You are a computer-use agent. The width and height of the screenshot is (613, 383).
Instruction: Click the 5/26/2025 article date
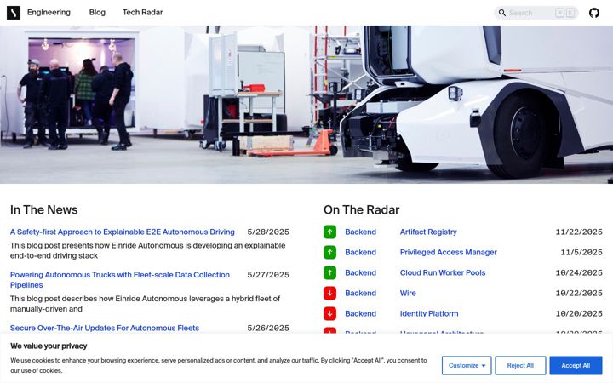(x=268, y=328)
